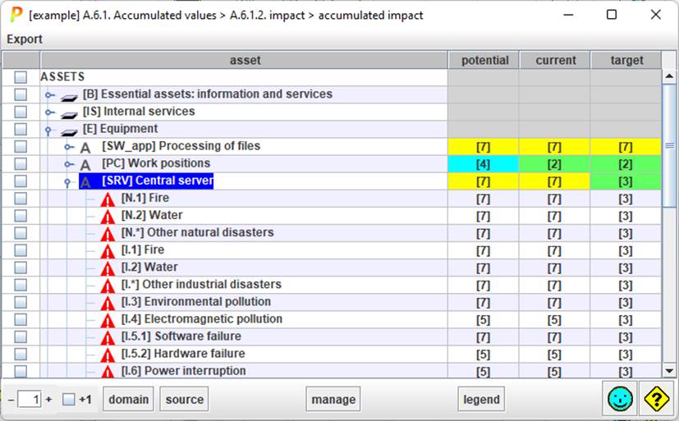The image size is (679, 421).
Task: Click the vertical scrollbar thumb
Action: [669, 145]
